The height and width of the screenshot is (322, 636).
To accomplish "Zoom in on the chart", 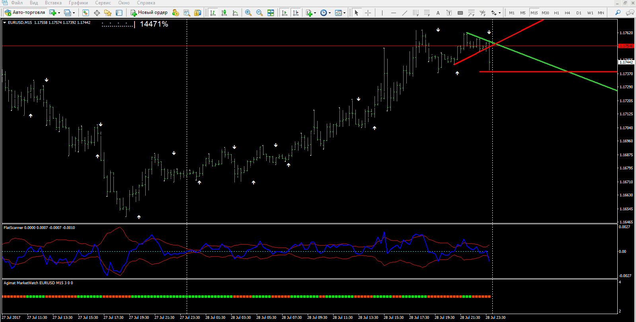I will tap(248, 13).
